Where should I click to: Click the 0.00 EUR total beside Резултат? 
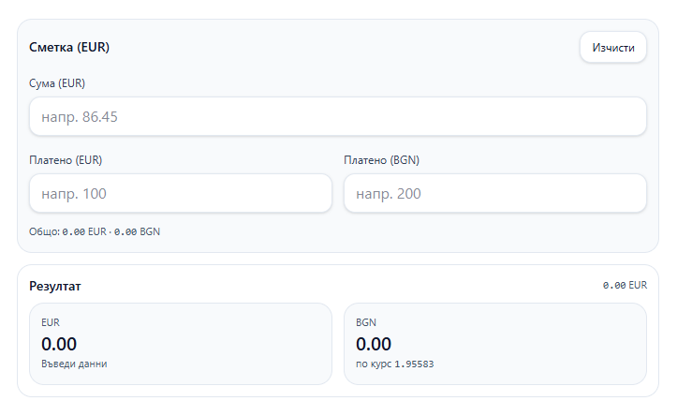[625, 285]
